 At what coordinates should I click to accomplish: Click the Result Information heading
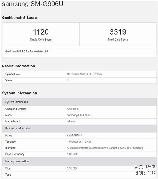[18, 66]
